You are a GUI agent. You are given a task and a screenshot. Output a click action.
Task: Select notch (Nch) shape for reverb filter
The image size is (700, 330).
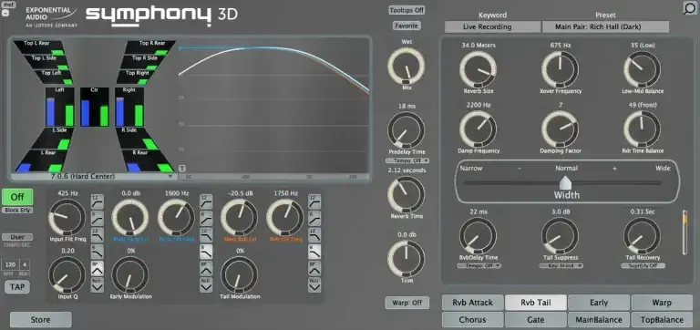coord(314,284)
